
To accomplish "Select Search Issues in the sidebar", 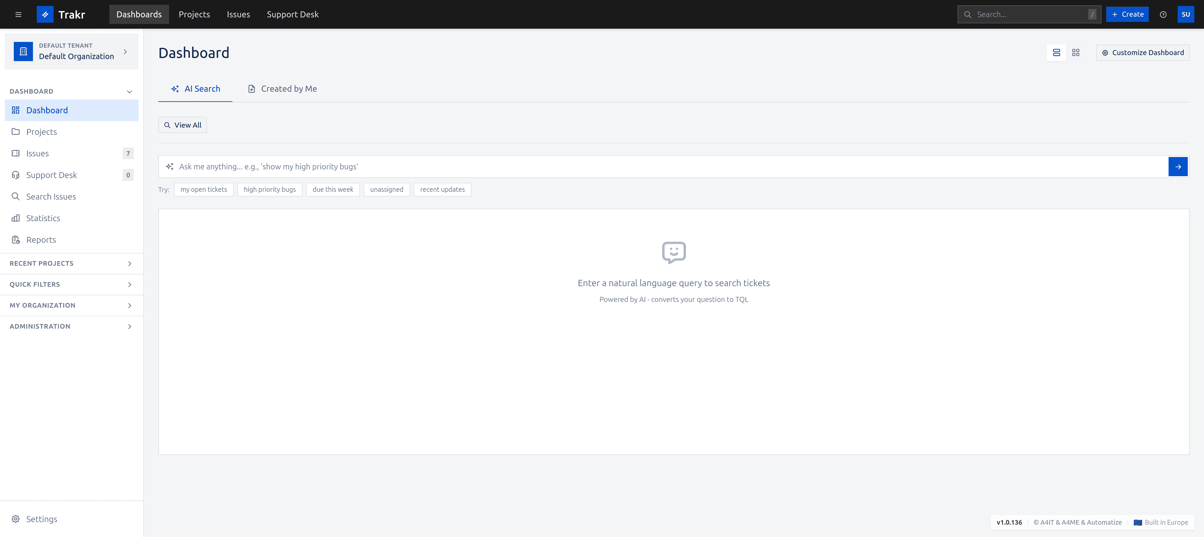I will click(x=50, y=196).
